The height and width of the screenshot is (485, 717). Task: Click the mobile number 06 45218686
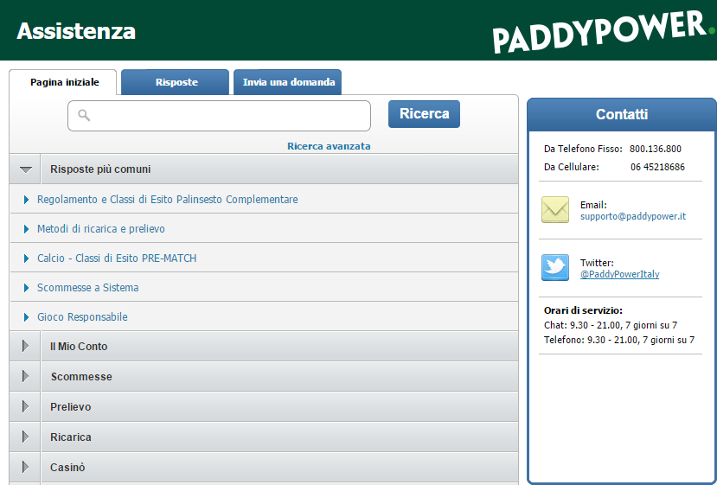657,168
